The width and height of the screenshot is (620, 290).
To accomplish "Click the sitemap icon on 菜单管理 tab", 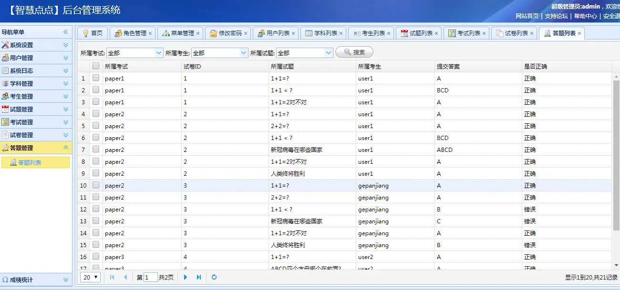I will pyautogui.click(x=166, y=33).
